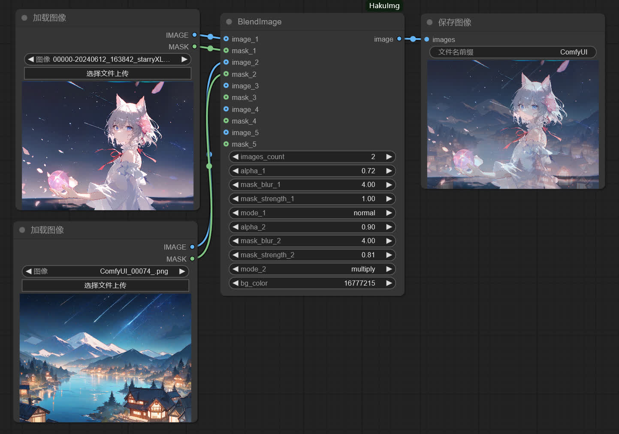This screenshot has width=619, height=434.
Task: Click the mask_5 input socket
Action: tap(226, 144)
